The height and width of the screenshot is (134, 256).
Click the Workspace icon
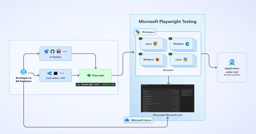(138, 32)
